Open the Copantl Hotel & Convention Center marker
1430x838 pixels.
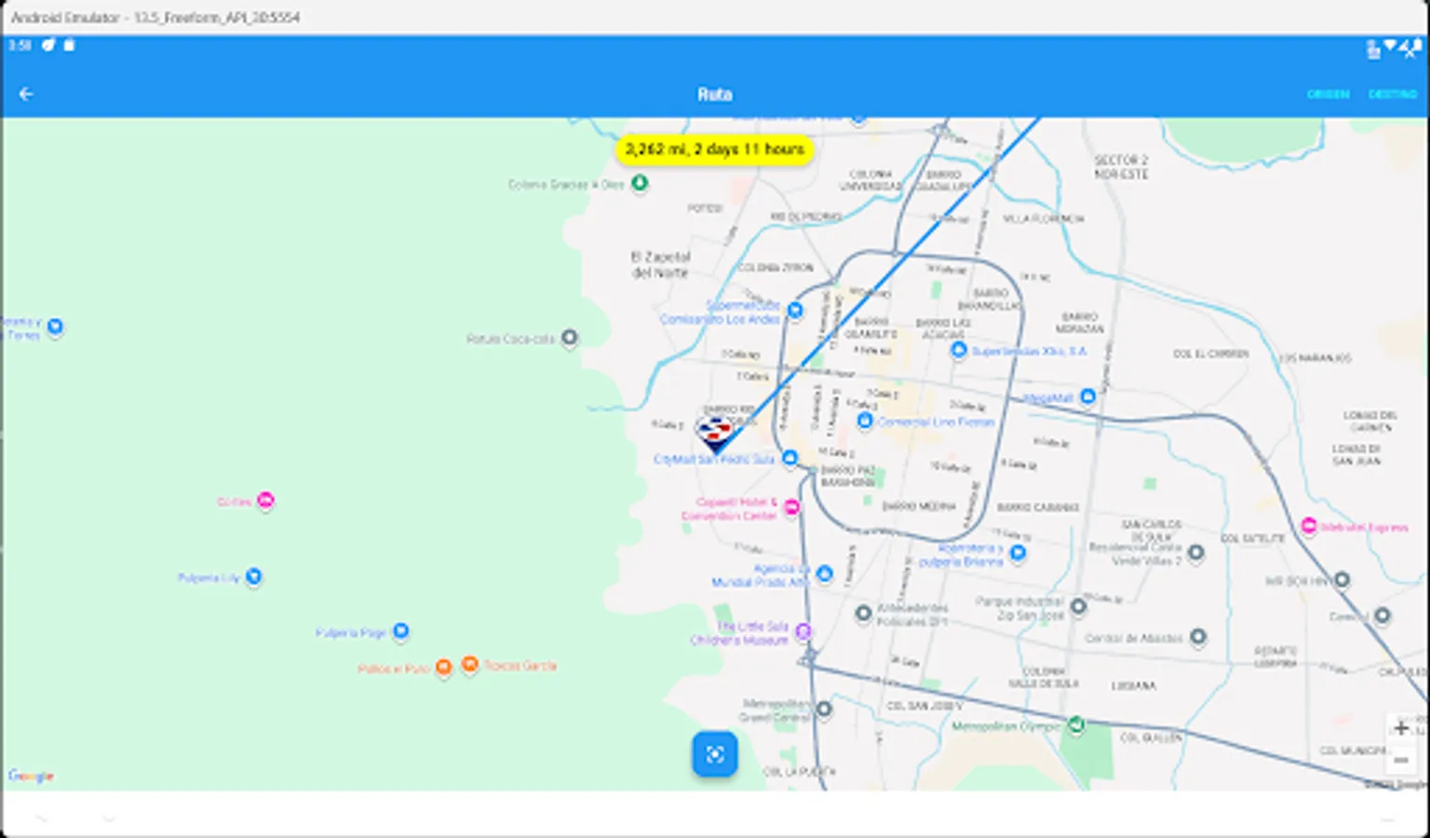[x=792, y=507]
